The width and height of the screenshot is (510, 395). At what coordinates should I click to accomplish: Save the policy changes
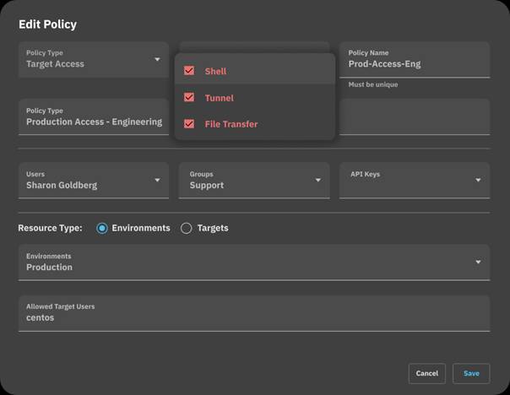[471, 373]
